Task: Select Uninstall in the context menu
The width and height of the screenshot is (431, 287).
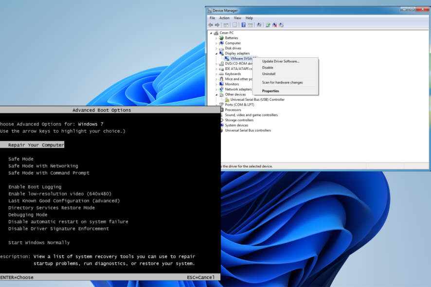Action: click(x=269, y=74)
